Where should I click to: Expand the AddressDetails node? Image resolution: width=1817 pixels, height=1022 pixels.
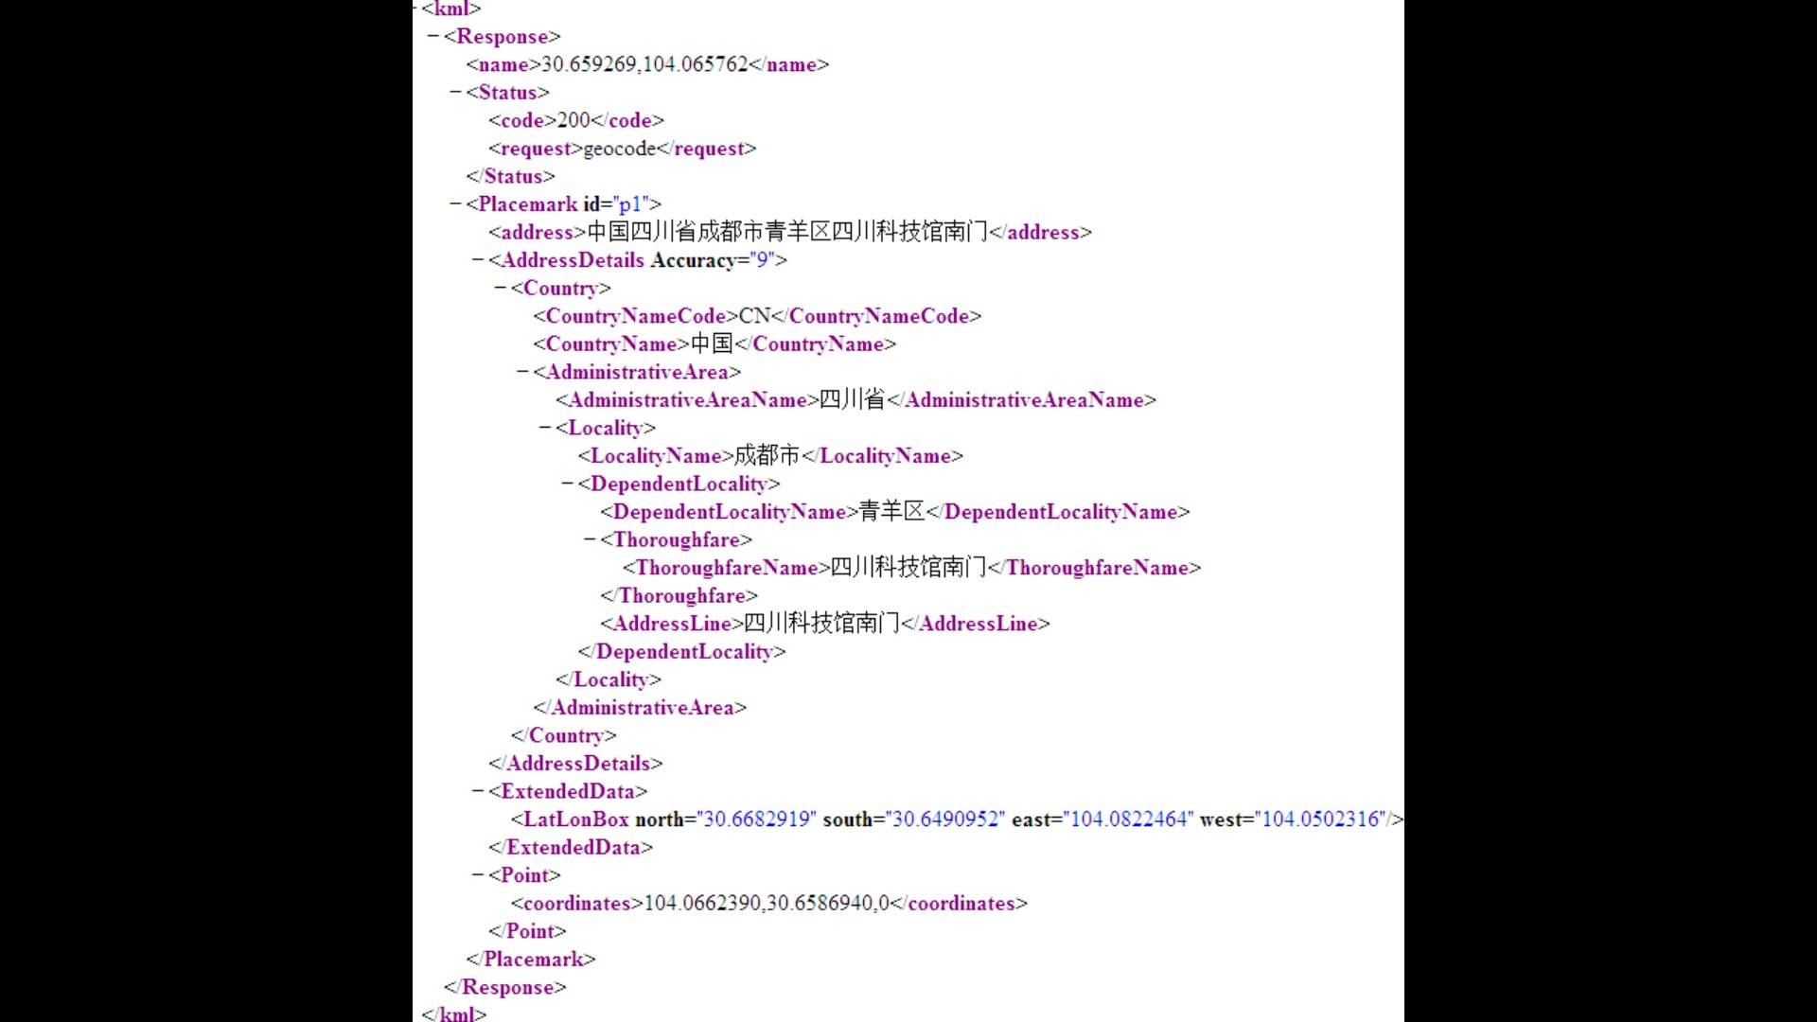(x=478, y=259)
